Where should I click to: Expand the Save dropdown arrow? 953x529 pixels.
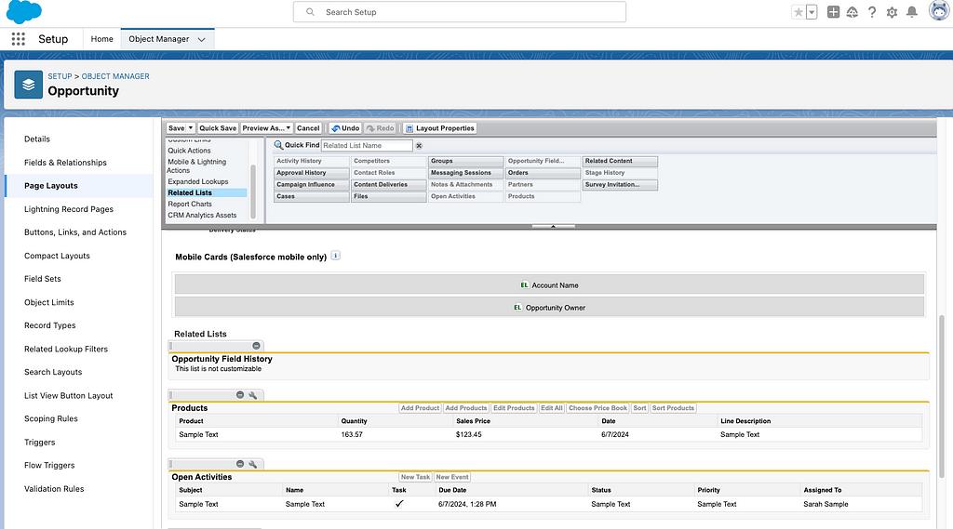pos(191,128)
